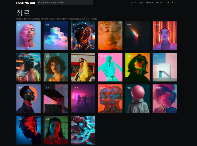The height and width of the screenshot is (146, 197).
Task: Open the 바위 genre card
Action: pyautogui.click(x=138, y=36)
